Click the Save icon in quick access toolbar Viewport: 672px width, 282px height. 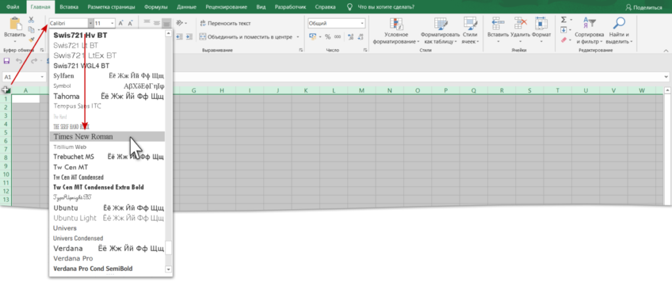pos(7,61)
